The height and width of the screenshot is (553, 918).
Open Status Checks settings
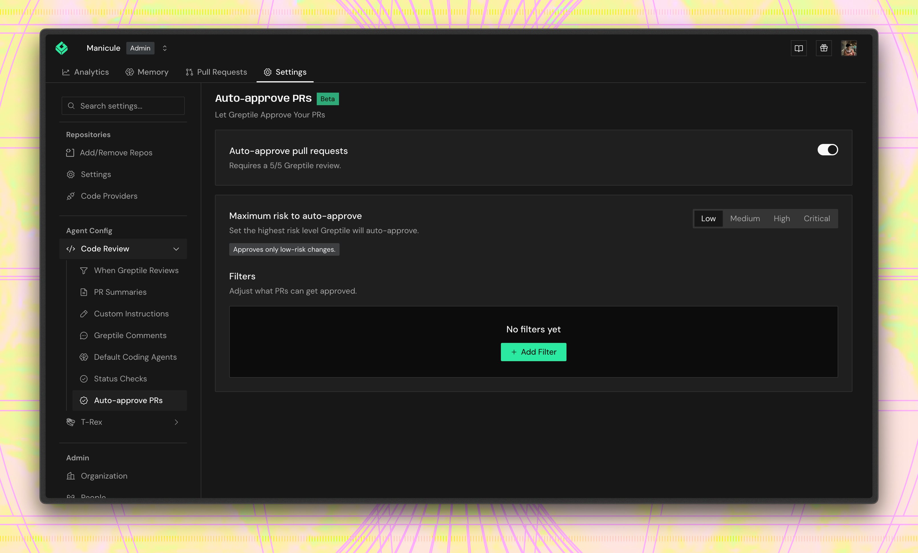tap(130, 378)
